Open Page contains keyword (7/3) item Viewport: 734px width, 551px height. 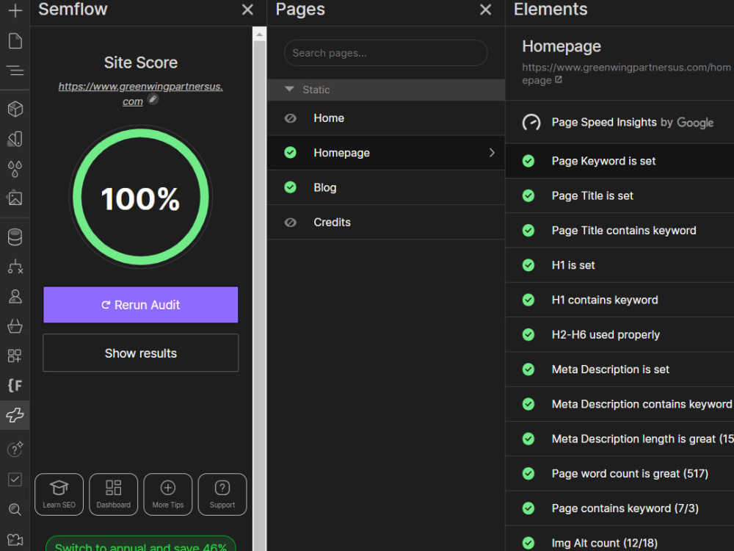(619, 508)
